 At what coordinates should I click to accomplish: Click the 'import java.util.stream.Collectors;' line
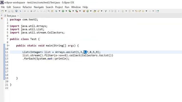click(37, 33)
